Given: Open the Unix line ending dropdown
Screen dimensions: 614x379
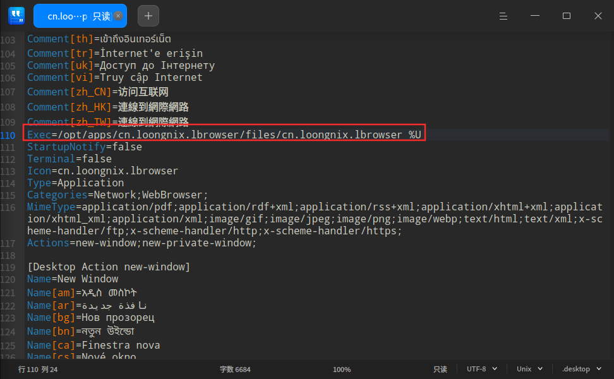Looking at the screenshot, I should 529,369.
